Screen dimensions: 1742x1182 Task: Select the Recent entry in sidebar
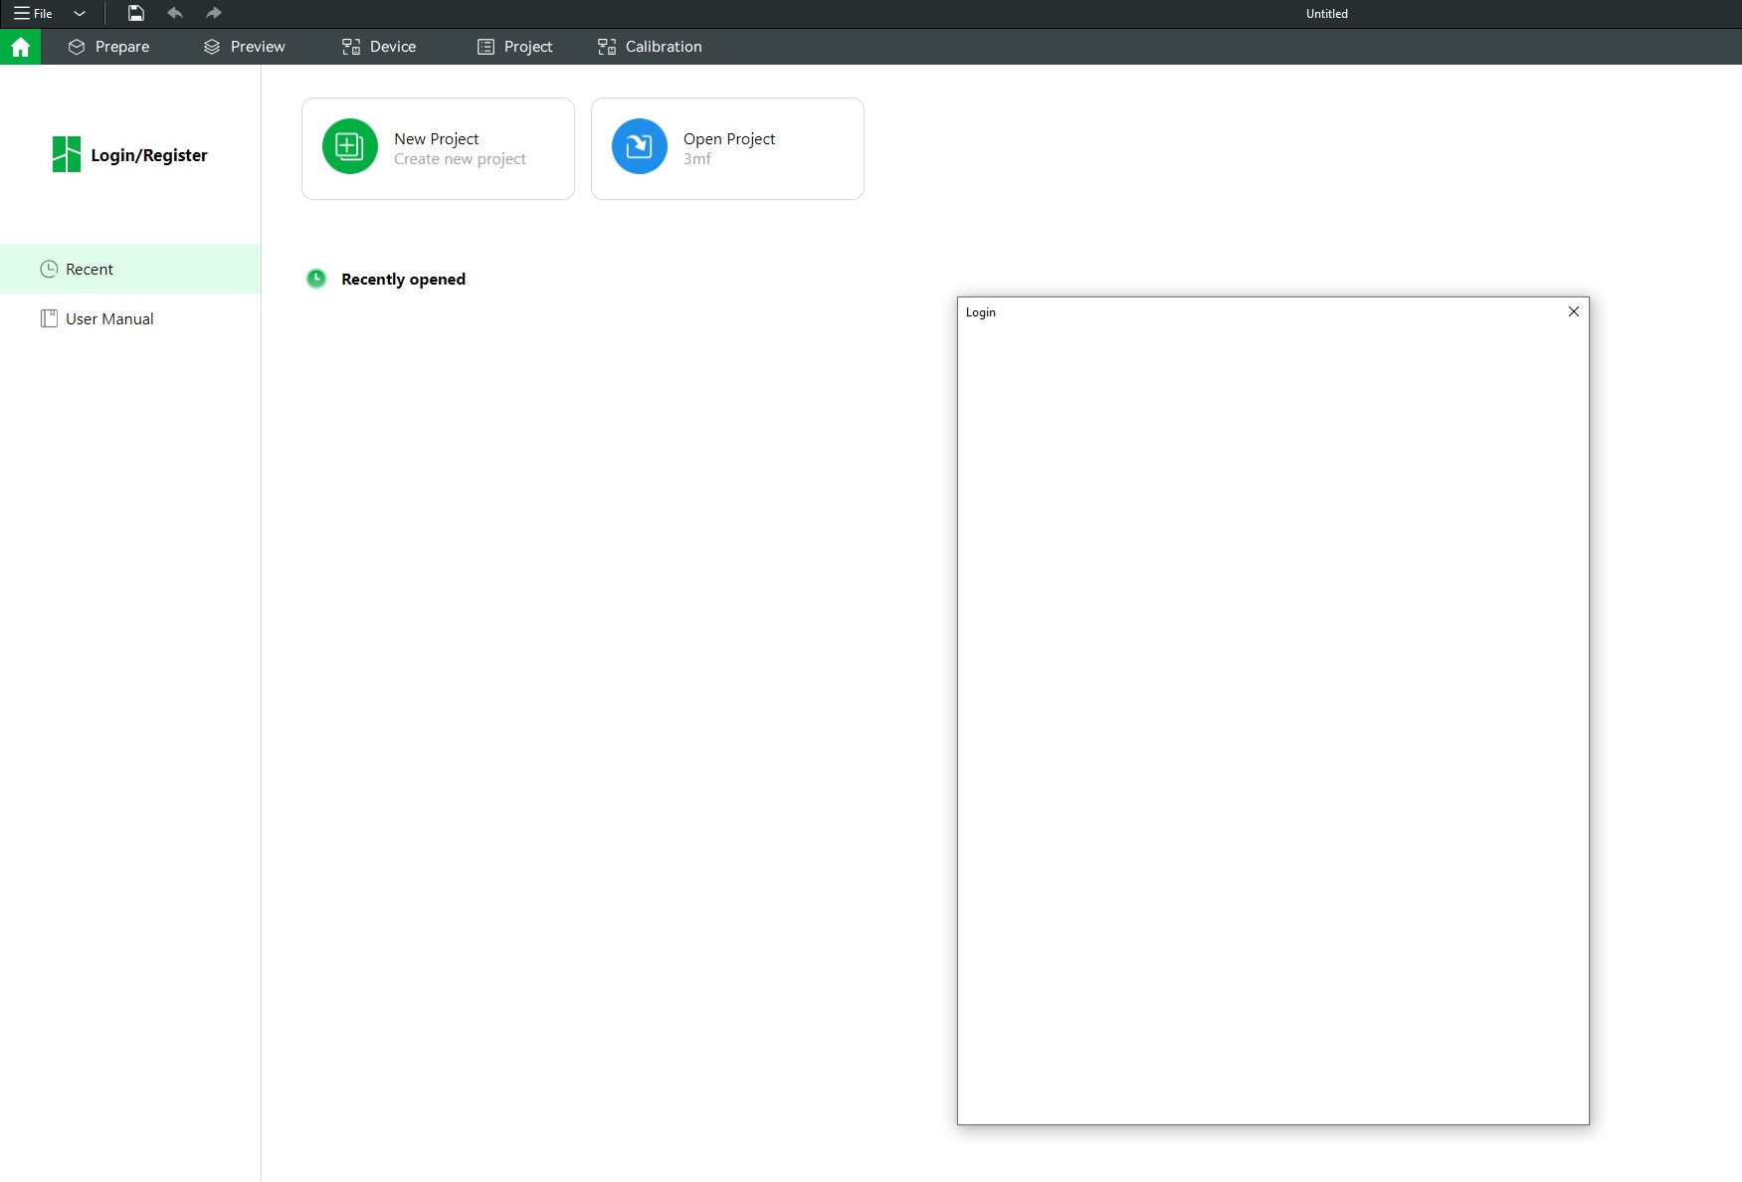90,269
